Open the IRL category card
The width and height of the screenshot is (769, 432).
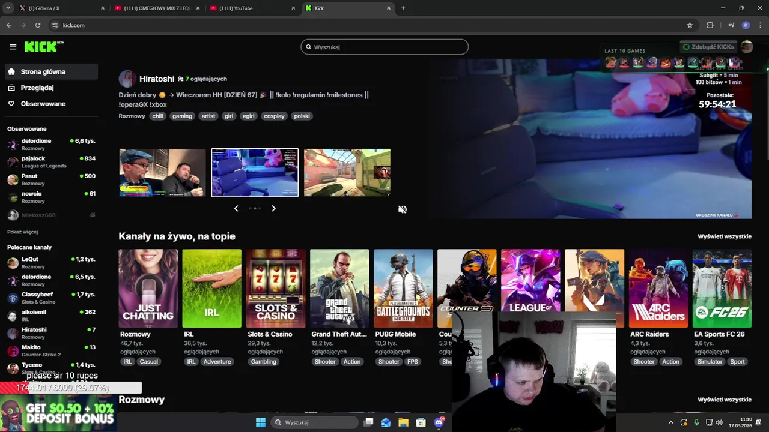[x=211, y=289]
